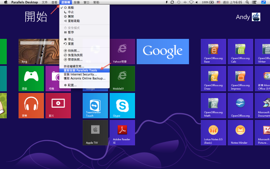Click the Wi-Fi status icon
The height and width of the screenshot is (169, 270).
pos(191,2)
